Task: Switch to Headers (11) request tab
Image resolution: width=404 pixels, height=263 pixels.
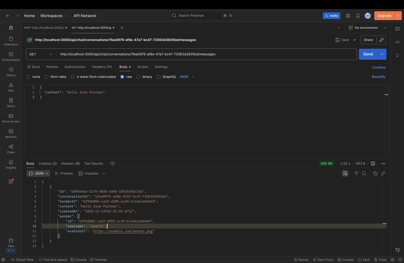Action: click(x=102, y=67)
